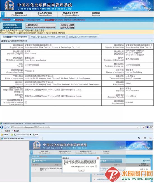Click the add-to-favorites-bar star icon
154x183 pixels.
pyautogui.click(x=12, y=135)
